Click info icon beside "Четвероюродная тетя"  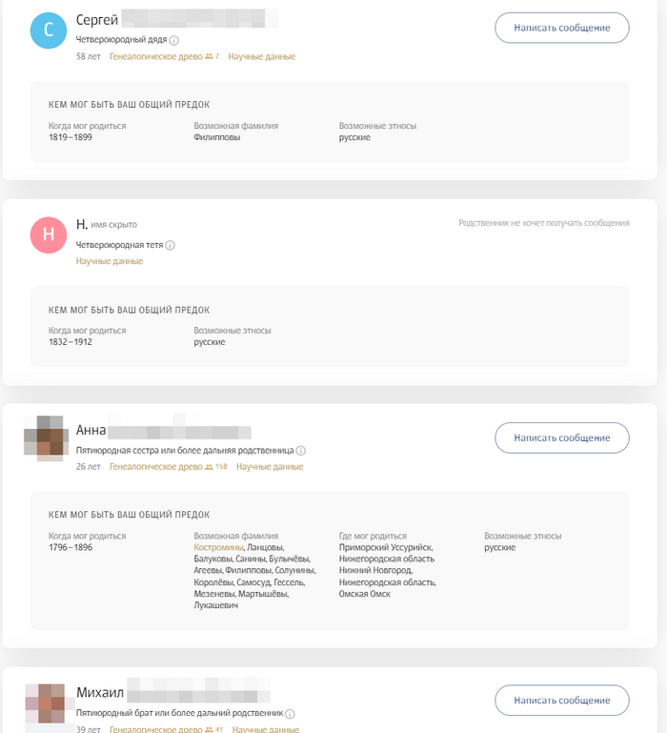tap(171, 245)
